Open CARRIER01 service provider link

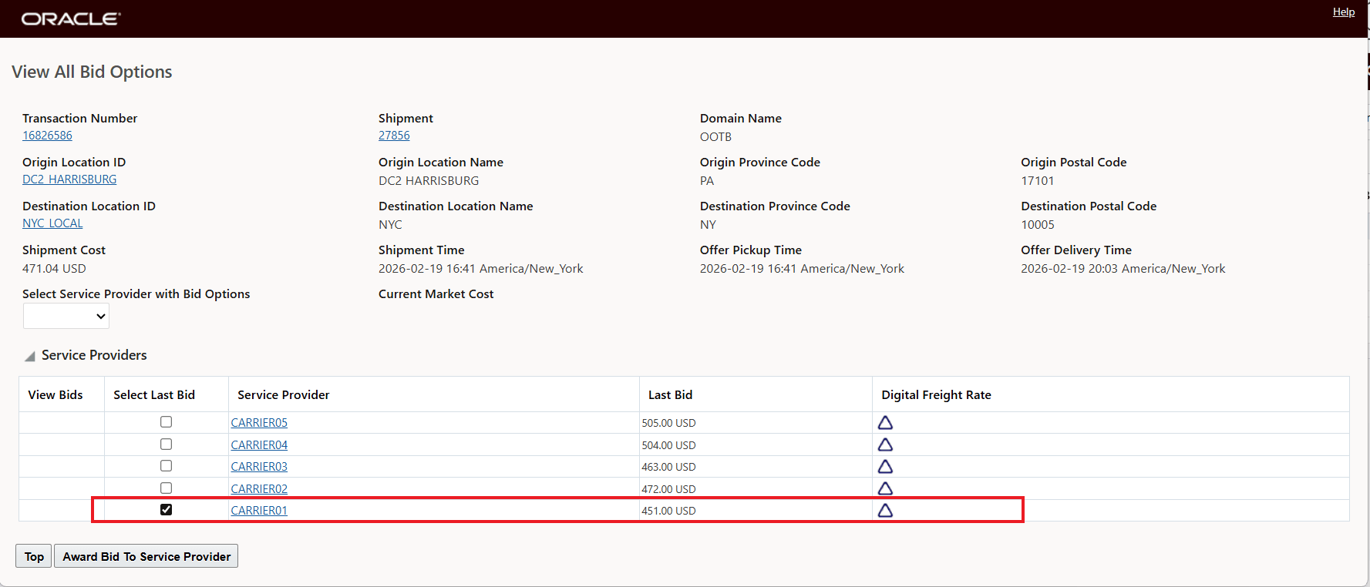259,511
